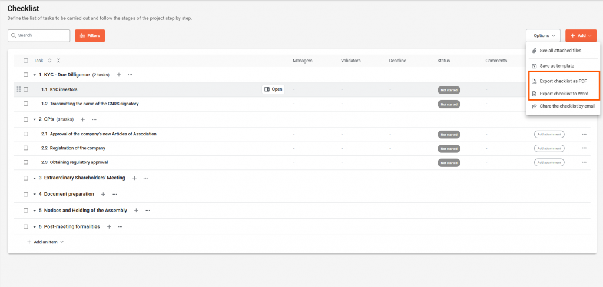Select Export checklist to Word
Screen dimensions: 603x287
pos(564,94)
